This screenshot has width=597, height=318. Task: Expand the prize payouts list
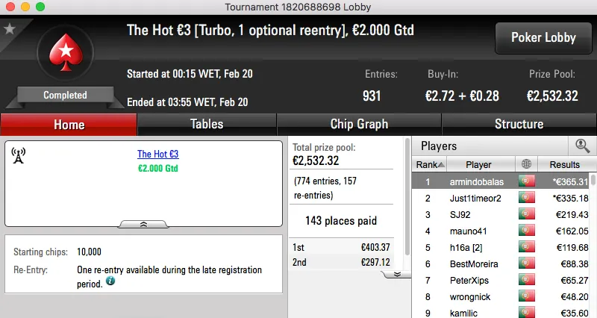(x=397, y=274)
